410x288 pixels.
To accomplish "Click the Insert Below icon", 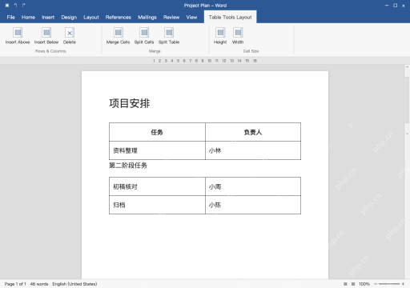I will click(46, 33).
